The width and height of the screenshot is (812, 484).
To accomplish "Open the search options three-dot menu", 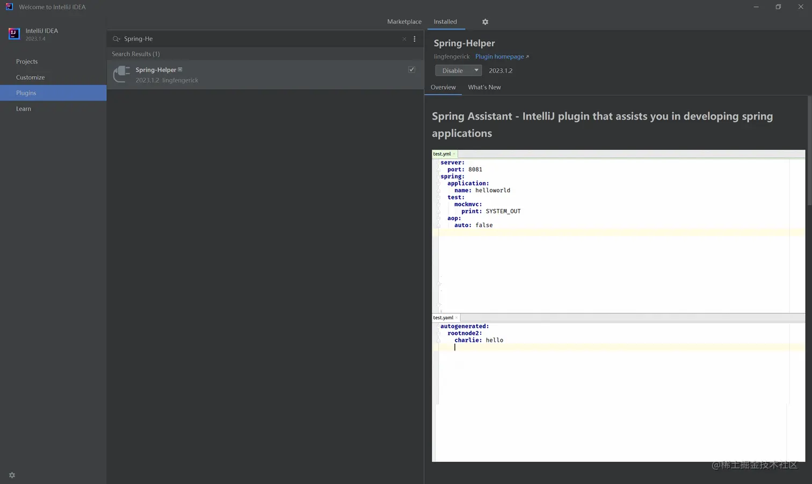I will click(x=415, y=39).
